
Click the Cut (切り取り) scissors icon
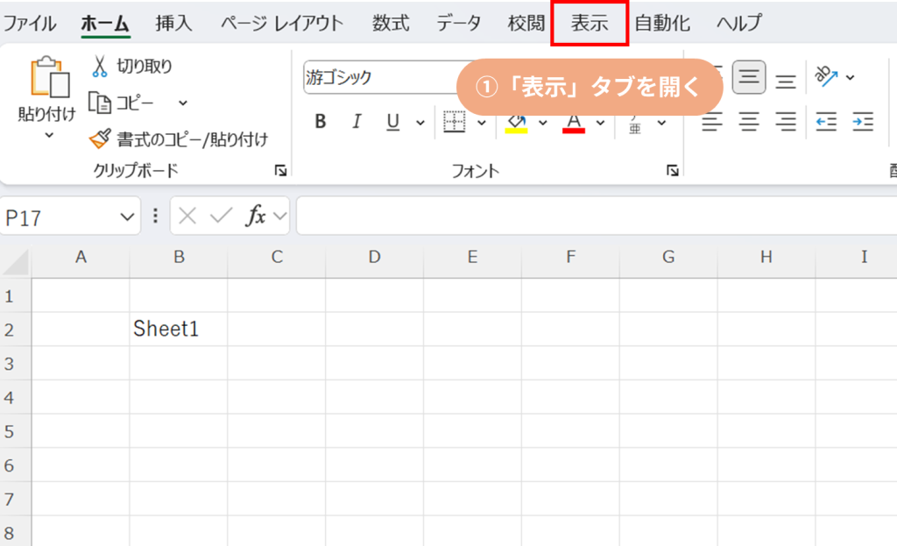coord(100,66)
